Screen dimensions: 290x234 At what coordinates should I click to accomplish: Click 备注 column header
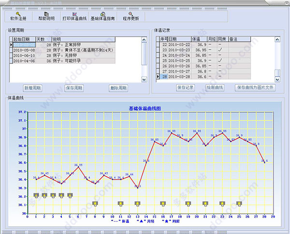tap(240, 39)
